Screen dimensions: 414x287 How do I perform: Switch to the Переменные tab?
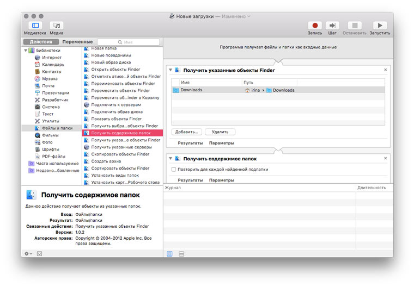[x=77, y=42]
